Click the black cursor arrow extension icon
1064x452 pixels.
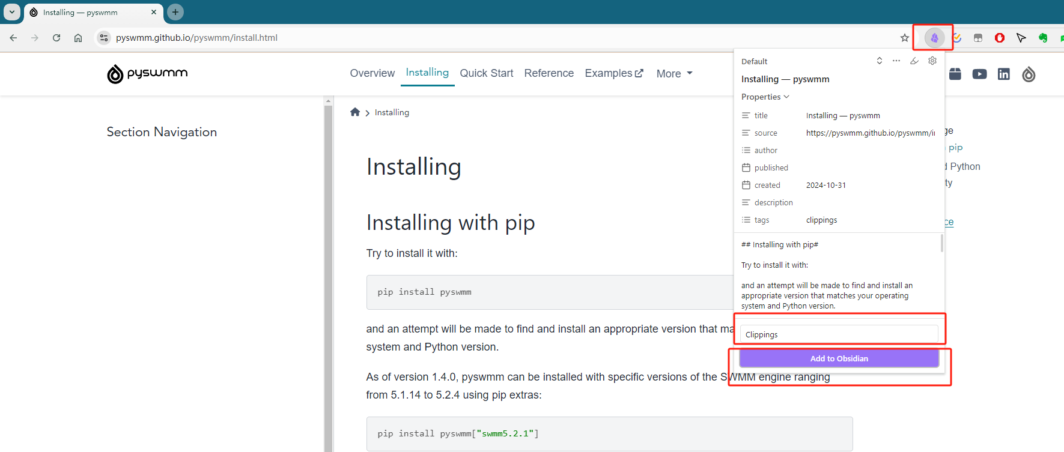coord(1021,38)
